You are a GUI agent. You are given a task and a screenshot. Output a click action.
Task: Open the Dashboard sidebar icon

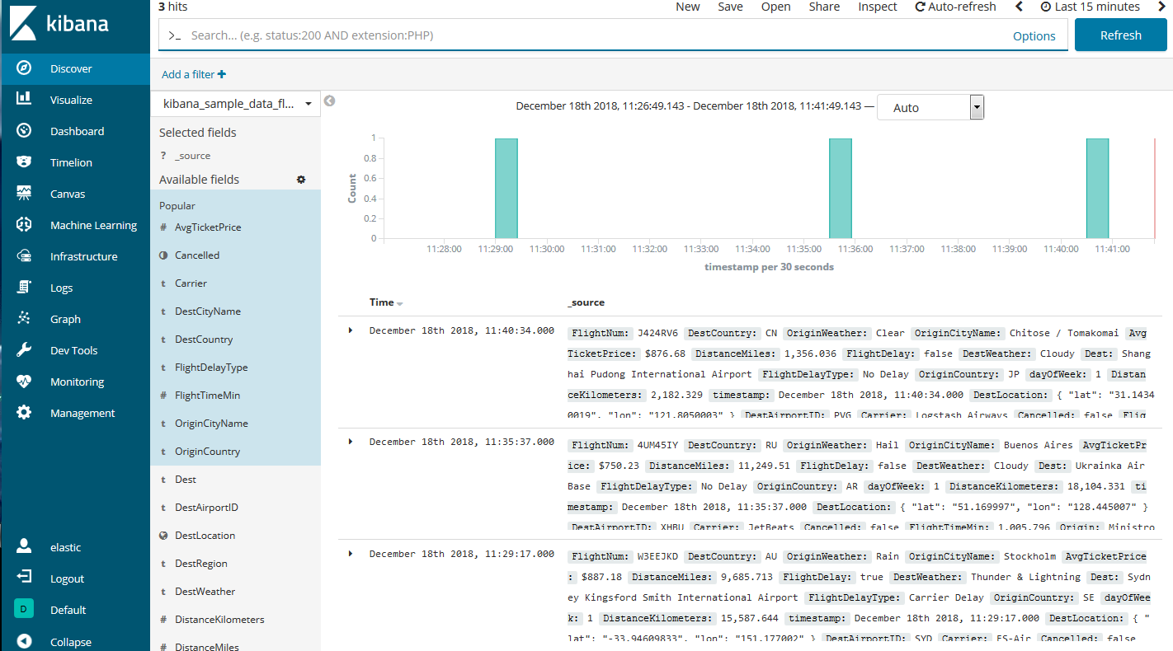point(24,131)
